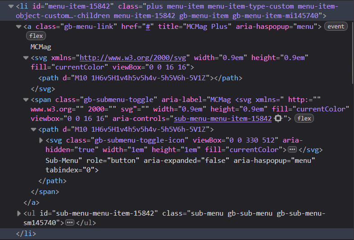Expand the ul sub-menu-menu-item-15842 node
The image size is (354, 240).
click(x=19, y=213)
